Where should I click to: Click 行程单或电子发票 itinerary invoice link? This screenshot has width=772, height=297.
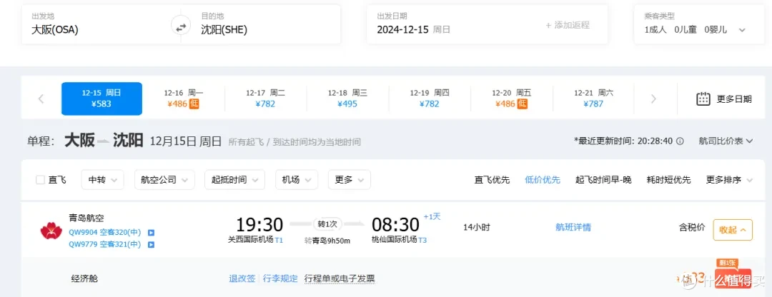[x=340, y=279]
